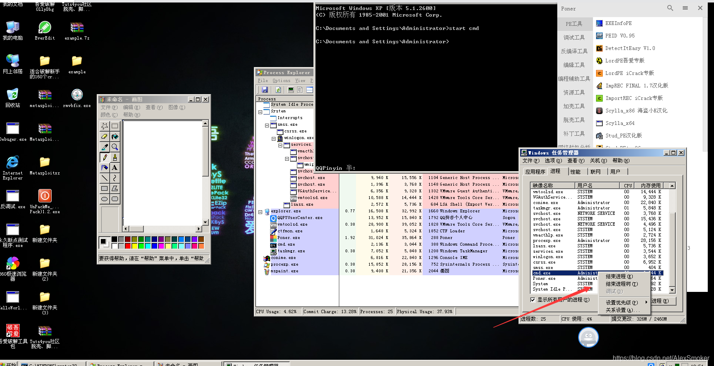Click the Paint canvas vertical scrollbar down arrow
714x366 pixels.
205,222
